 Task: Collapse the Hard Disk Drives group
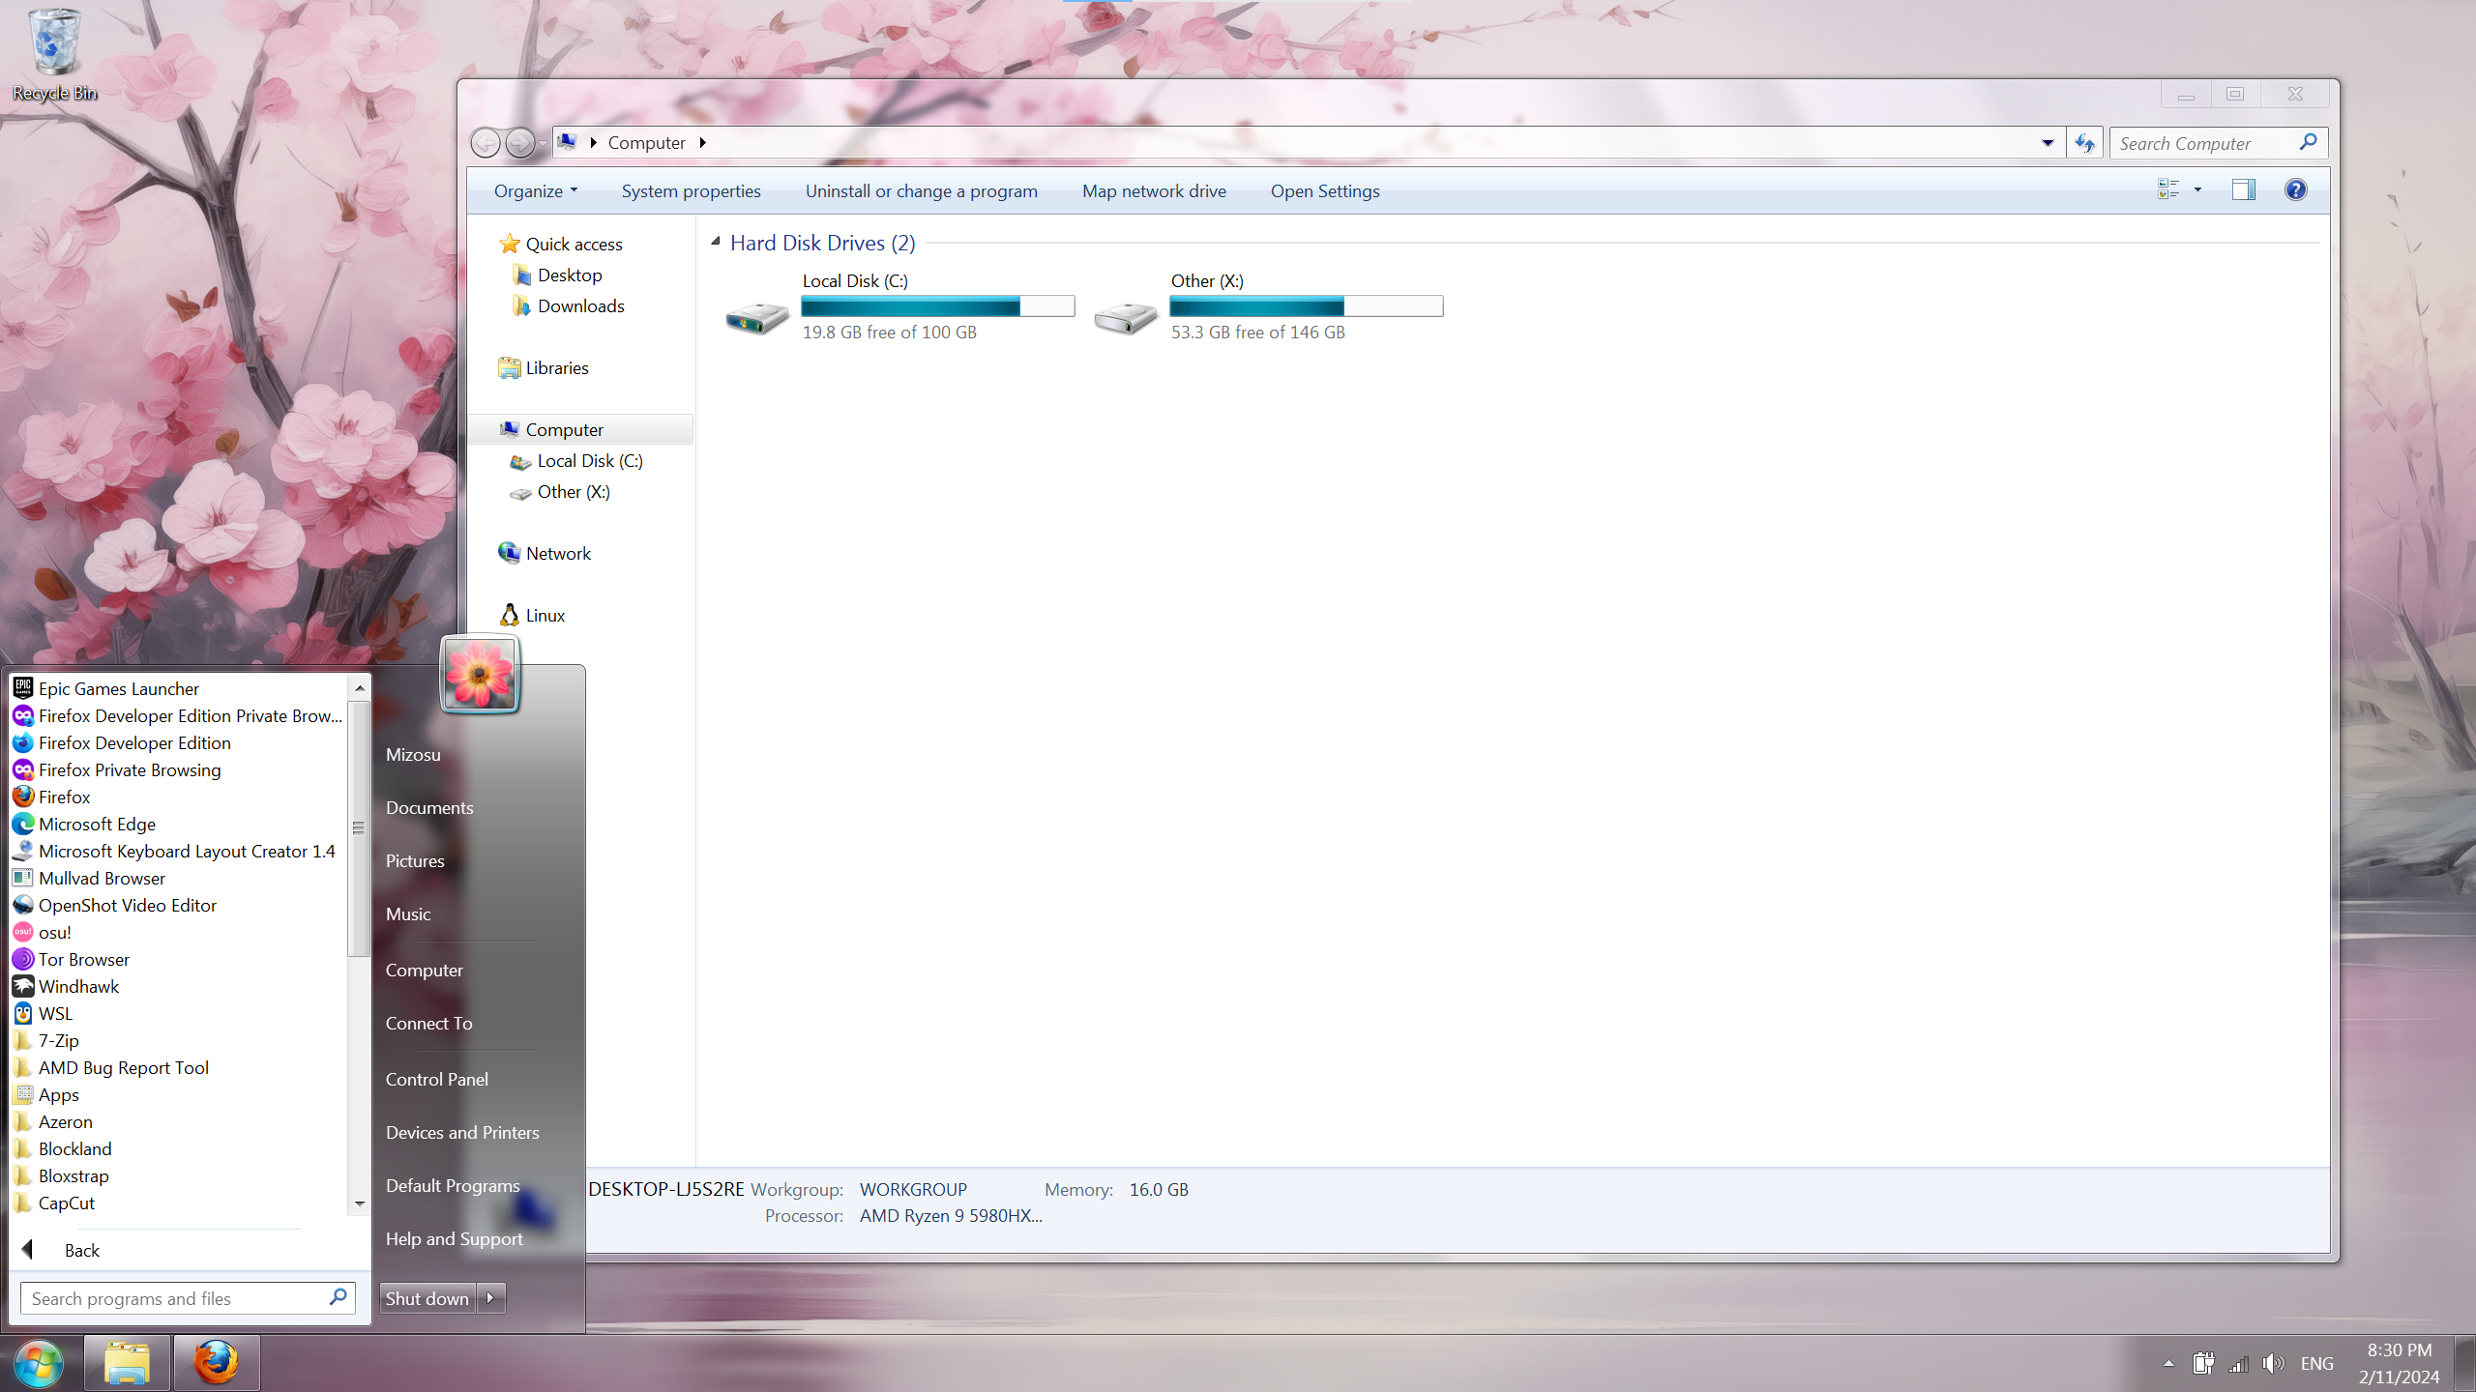(716, 242)
